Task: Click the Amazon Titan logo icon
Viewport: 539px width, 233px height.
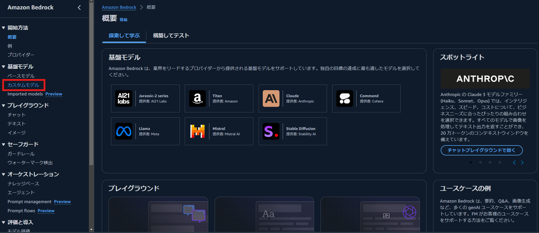Action: (x=197, y=98)
